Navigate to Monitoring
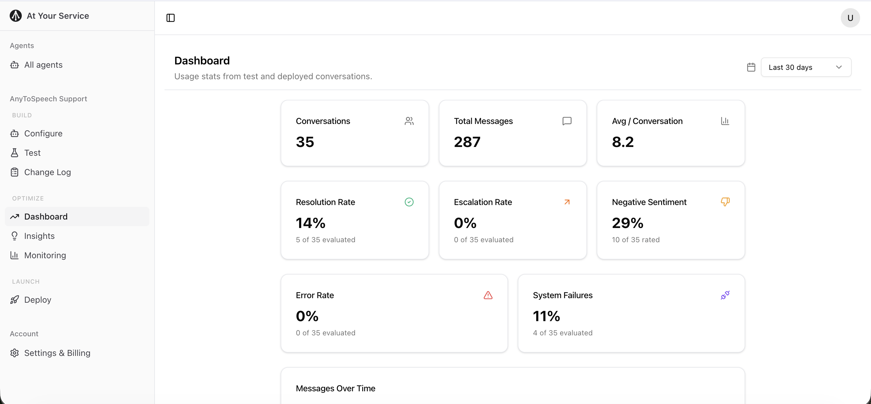This screenshot has height=404, width=871. click(45, 255)
